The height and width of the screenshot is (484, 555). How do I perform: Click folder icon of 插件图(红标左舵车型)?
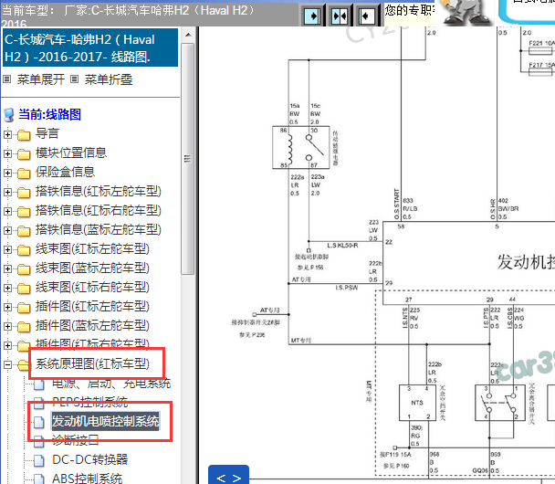(24, 308)
